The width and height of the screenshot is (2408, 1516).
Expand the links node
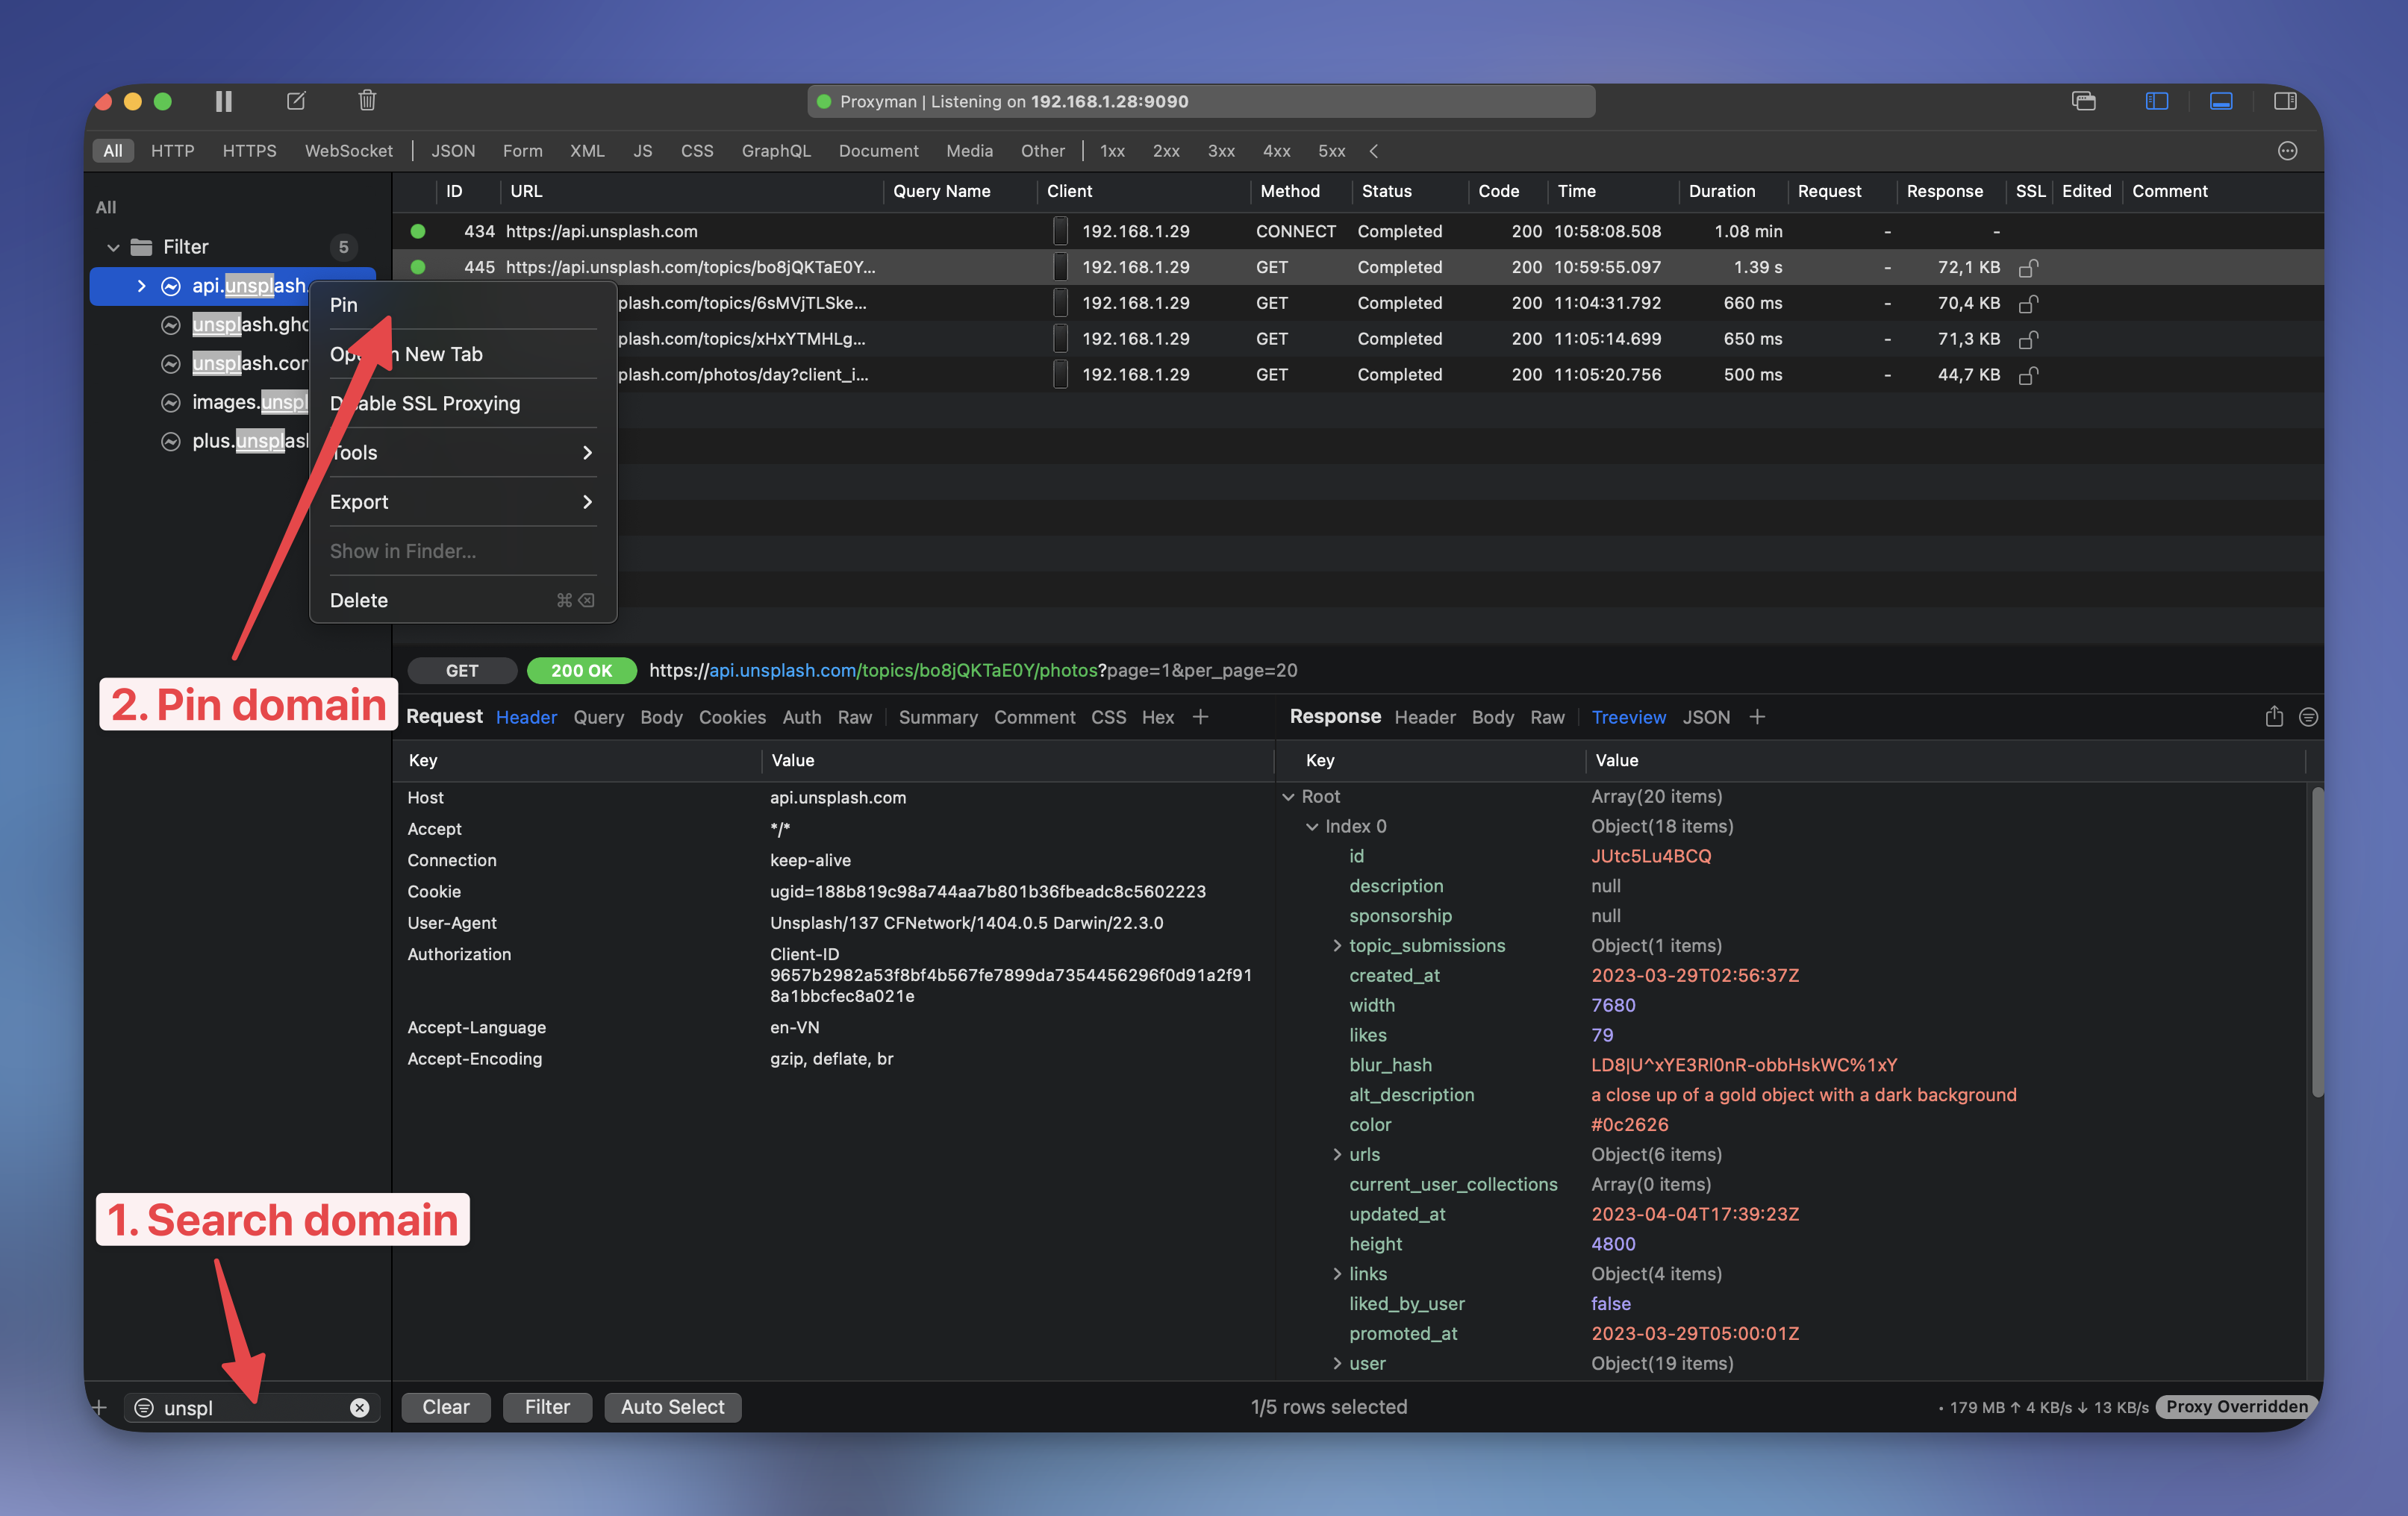(1337, 1274)
